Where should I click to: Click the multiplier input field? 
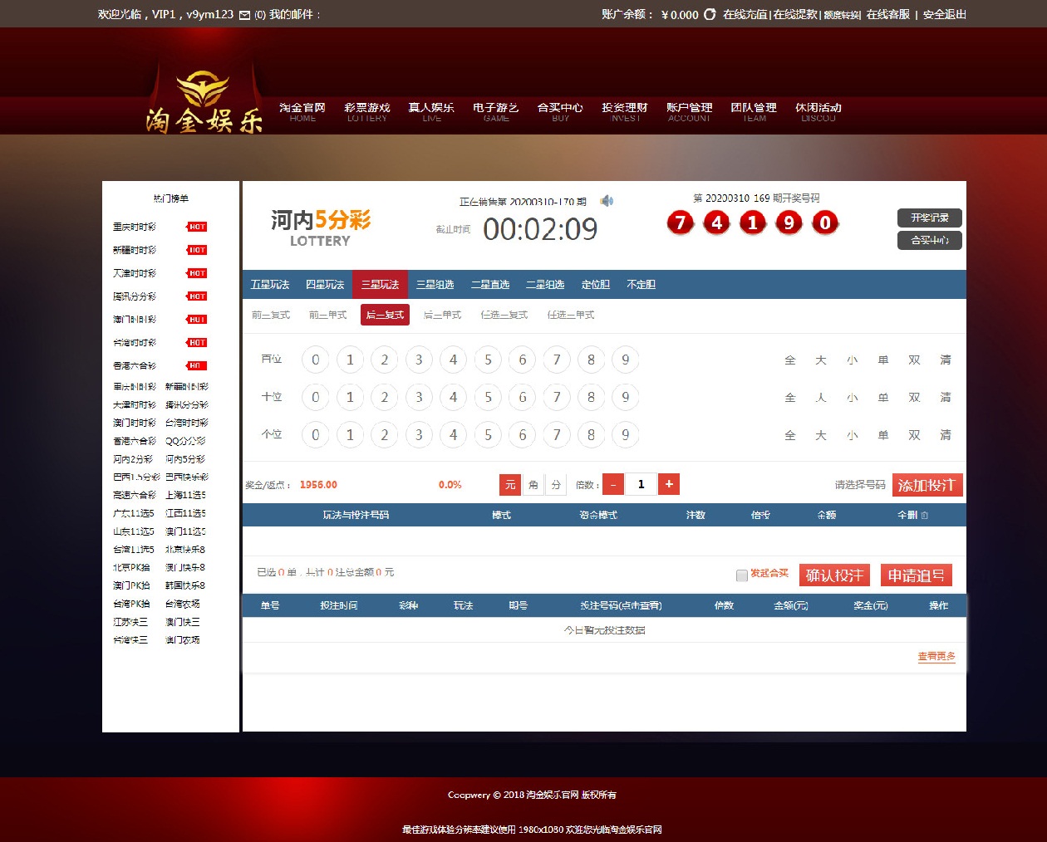click(641, 484)
